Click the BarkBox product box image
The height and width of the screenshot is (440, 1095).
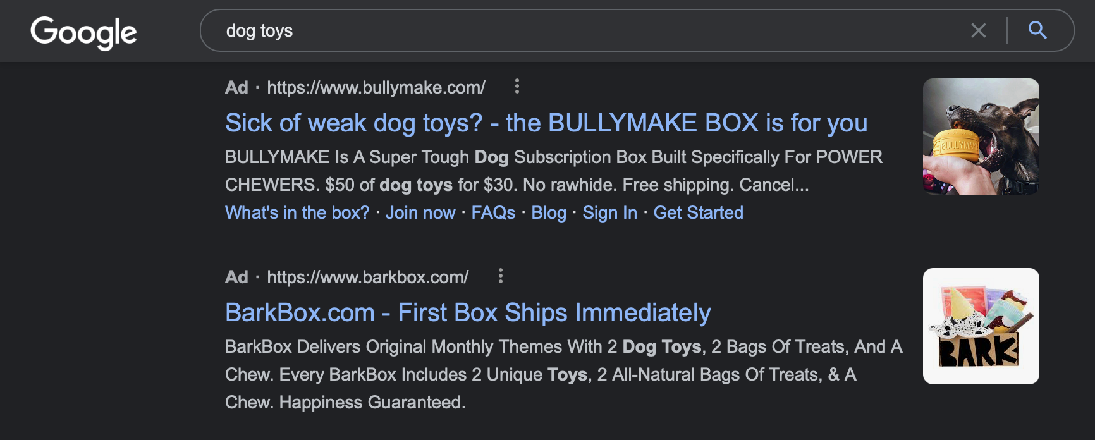coord(981,326)
